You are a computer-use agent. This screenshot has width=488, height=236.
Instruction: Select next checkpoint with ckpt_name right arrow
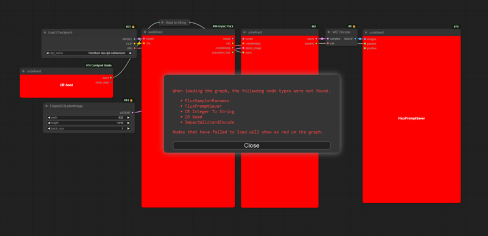(131, 53)
